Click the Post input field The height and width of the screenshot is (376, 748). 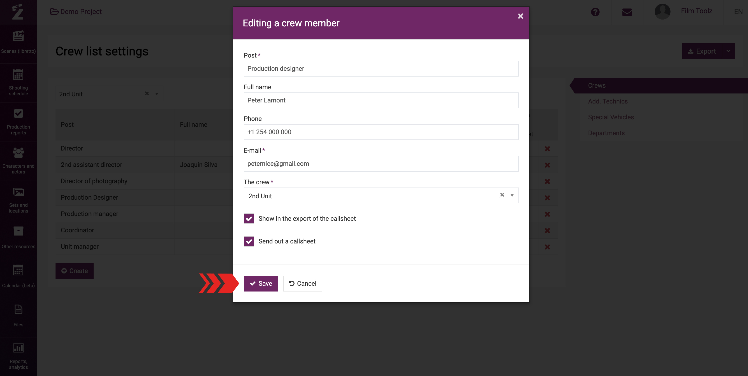point(381,69)
